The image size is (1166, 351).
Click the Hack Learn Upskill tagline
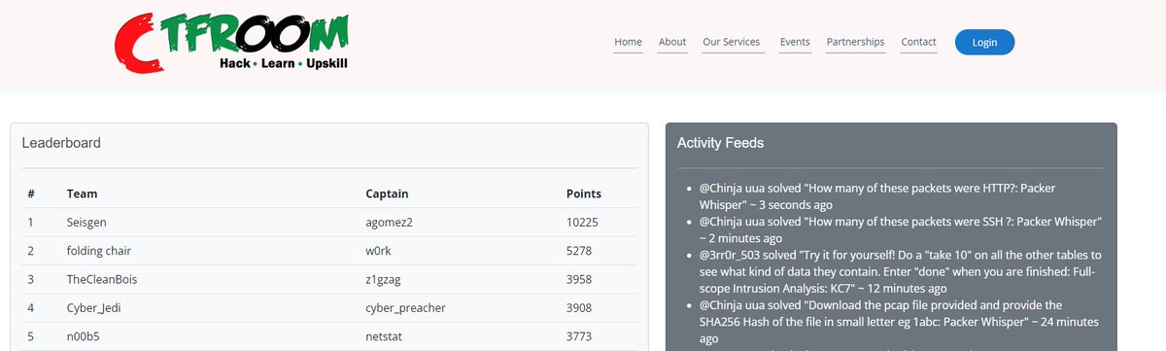coord(283,63)
